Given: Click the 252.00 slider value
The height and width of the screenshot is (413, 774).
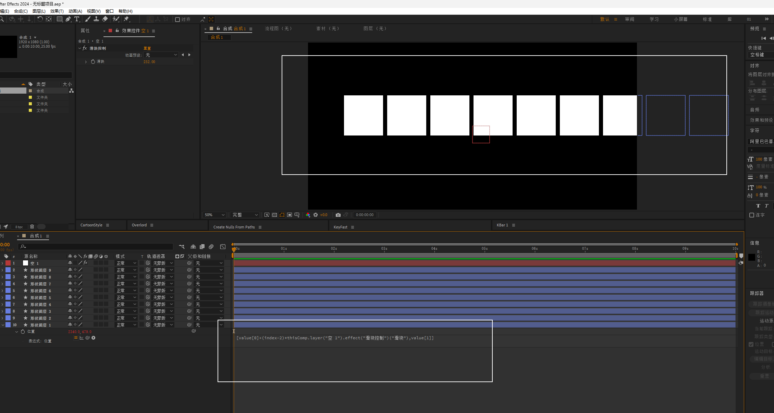Looking at the screenshot, I should pos(149,62).
